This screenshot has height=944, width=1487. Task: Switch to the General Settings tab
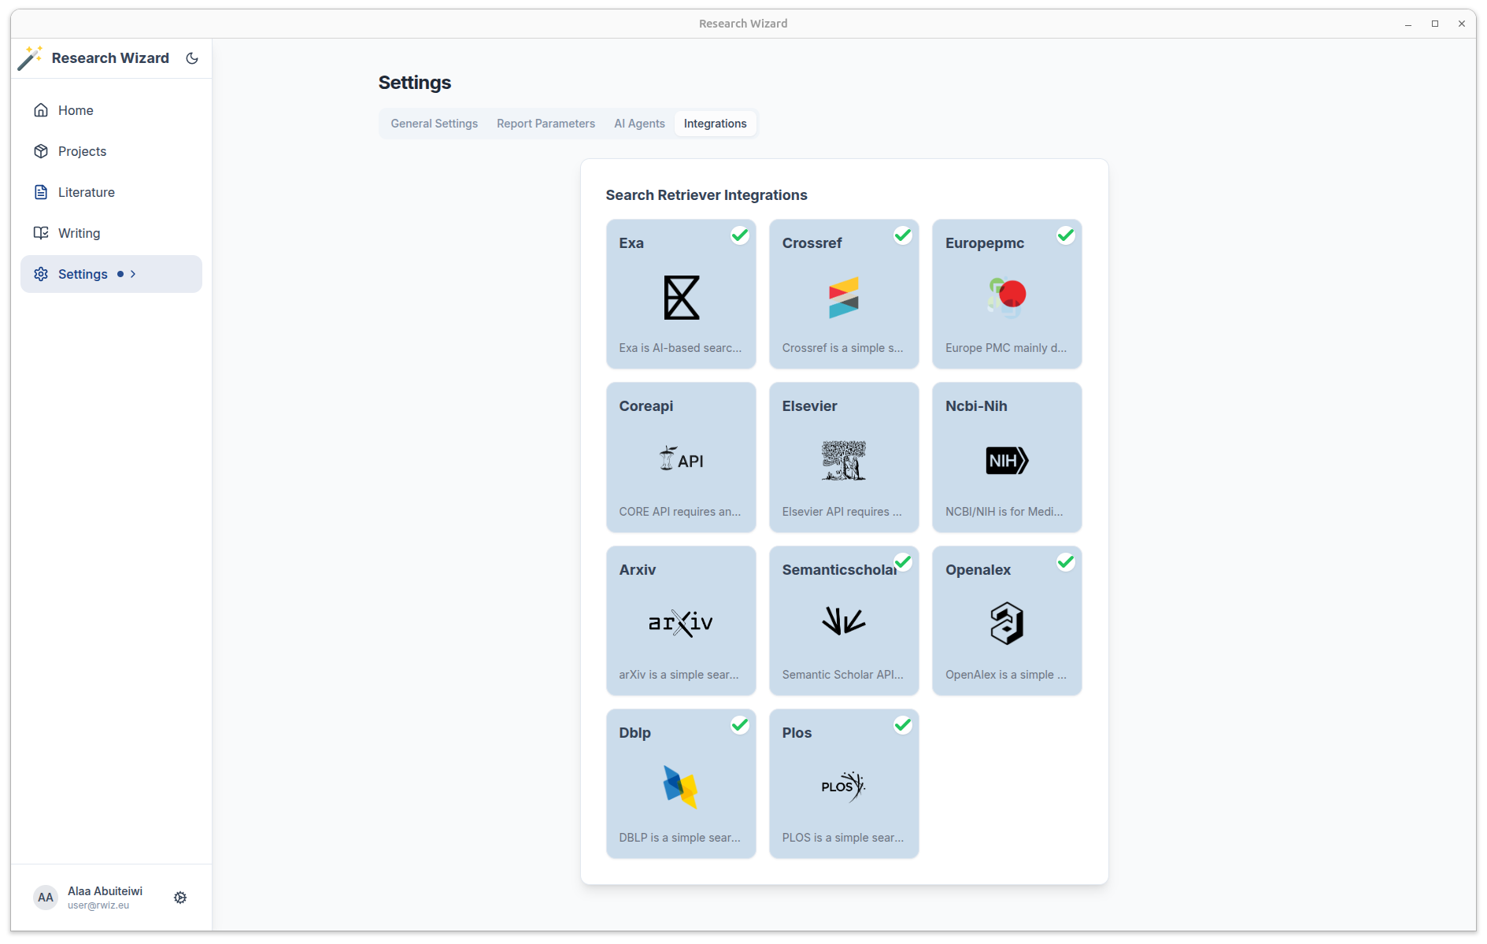tap(434, 124)
